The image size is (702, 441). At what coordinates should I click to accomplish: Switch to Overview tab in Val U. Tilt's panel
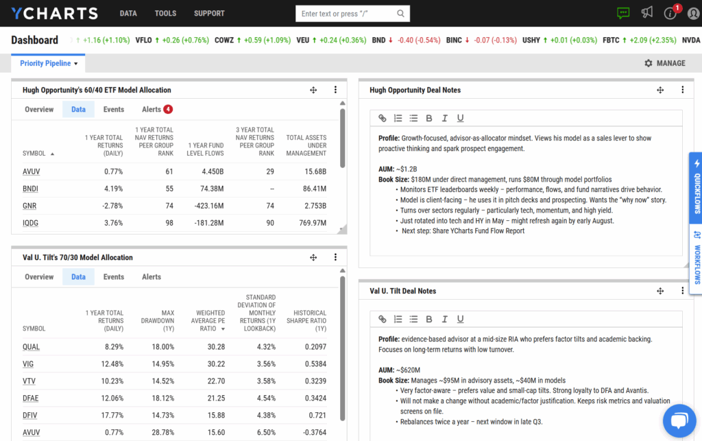tap(39, 276)
